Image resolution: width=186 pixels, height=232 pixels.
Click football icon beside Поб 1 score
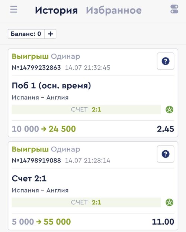click(x=169, y=110)
